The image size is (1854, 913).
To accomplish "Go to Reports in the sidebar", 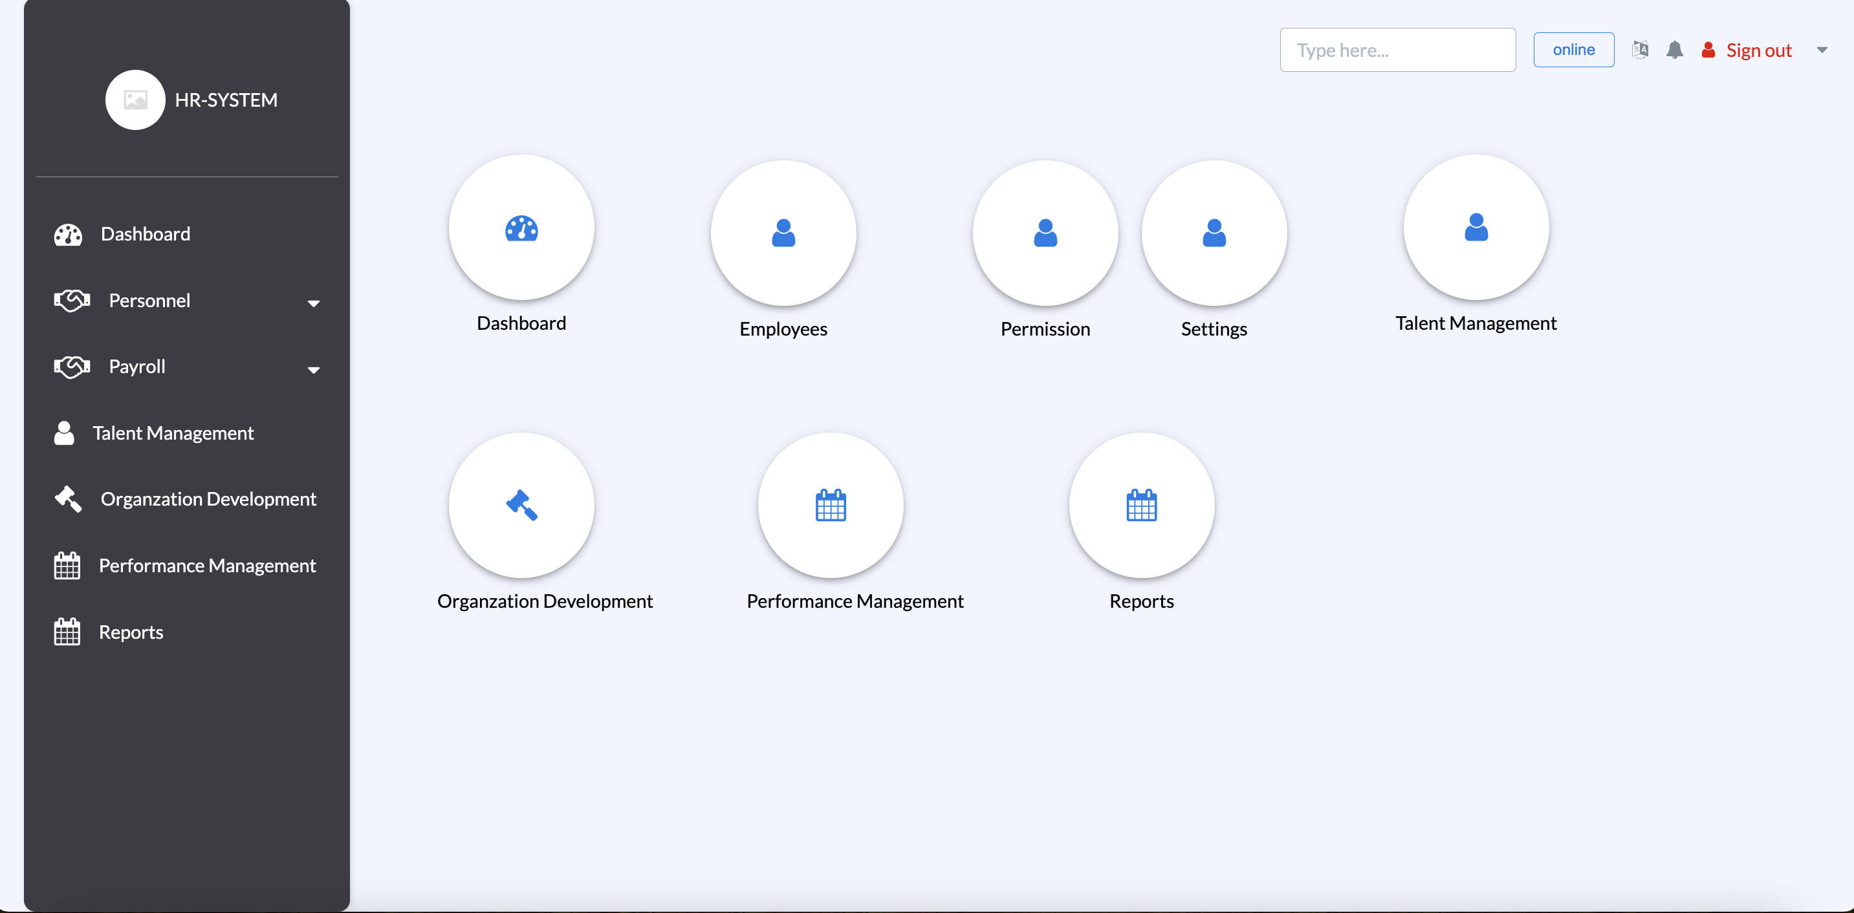I will [x=130, y=632].
